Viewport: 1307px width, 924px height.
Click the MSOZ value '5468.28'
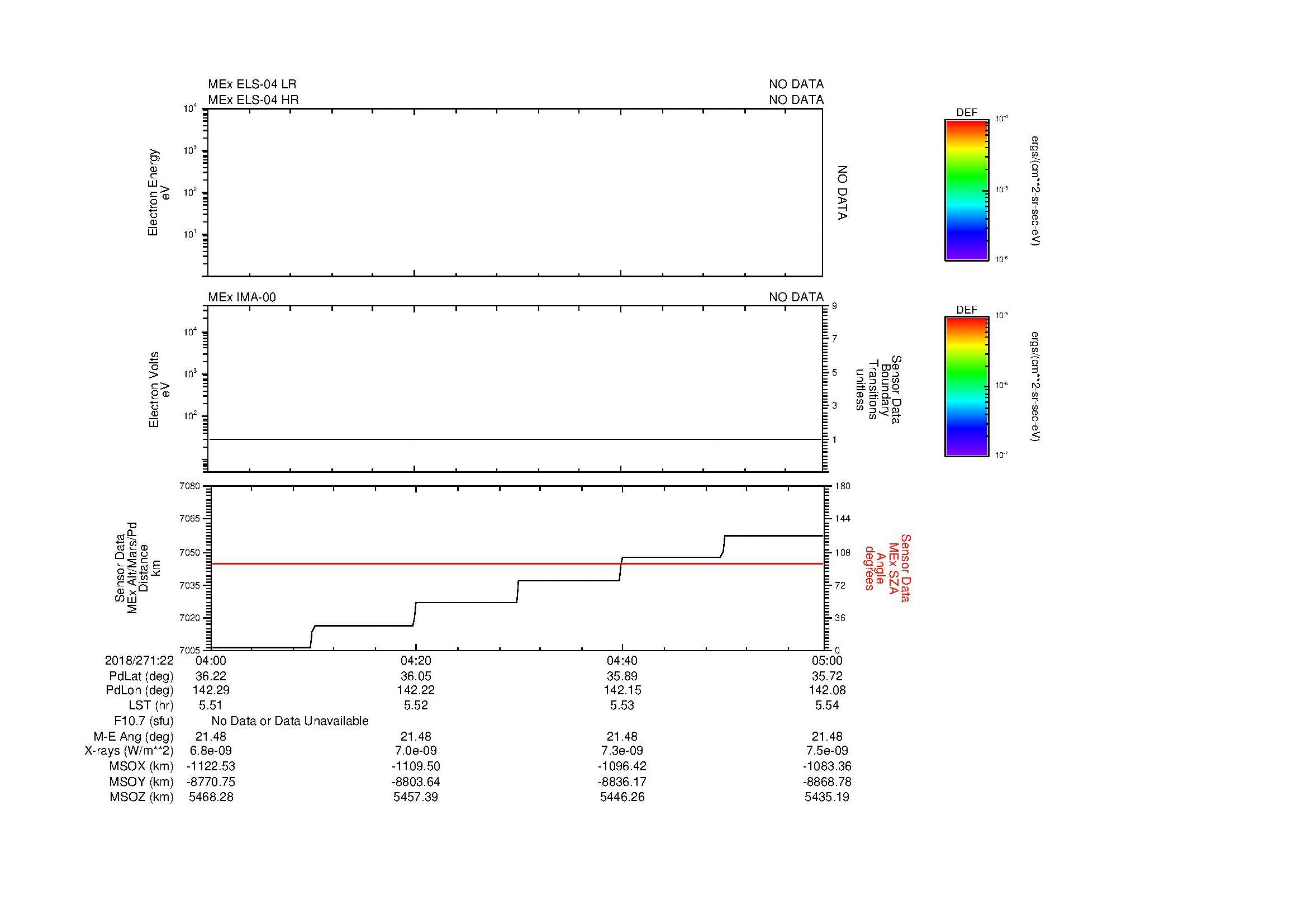click(211, 797)
